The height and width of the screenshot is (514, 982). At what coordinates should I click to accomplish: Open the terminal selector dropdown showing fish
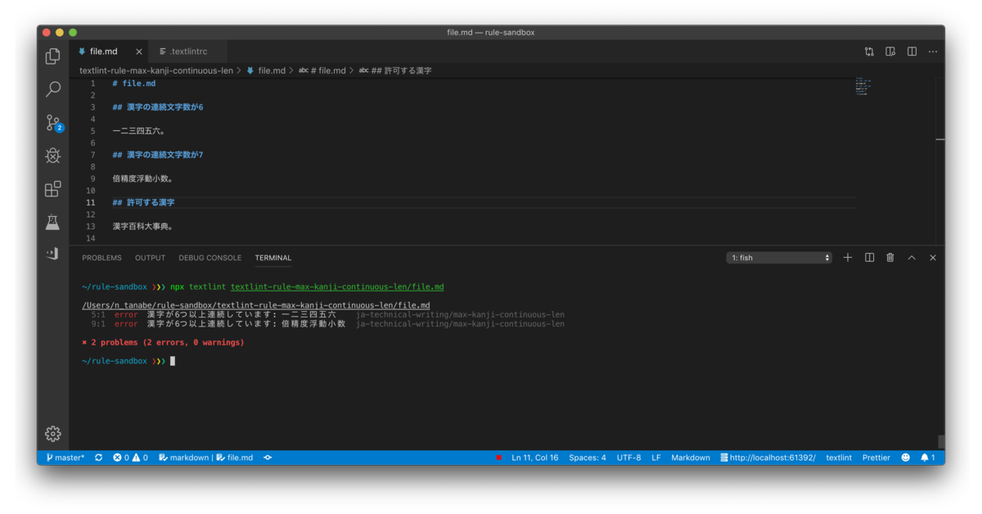[779, 258]
